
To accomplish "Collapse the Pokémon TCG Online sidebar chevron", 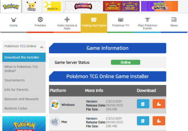I will 42,47.
